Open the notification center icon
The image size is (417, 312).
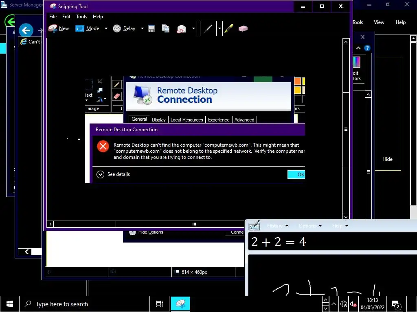point(396,304)
